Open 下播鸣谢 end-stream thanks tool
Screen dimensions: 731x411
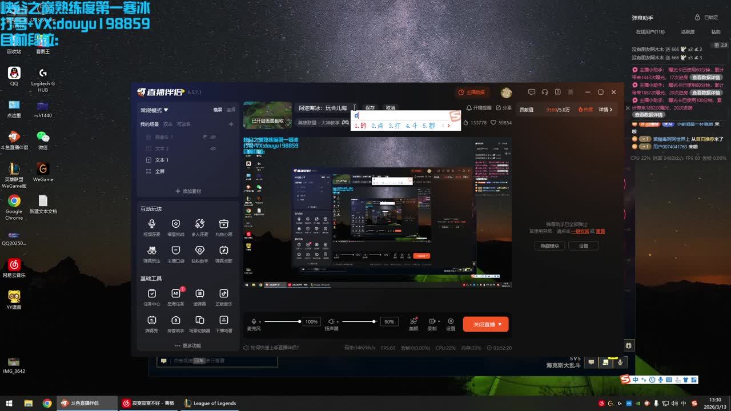point(224,324)
